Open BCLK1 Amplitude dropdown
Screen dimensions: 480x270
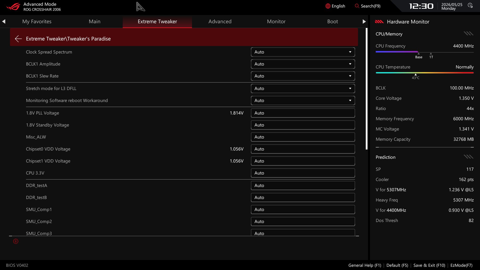(x=303, y=64)
